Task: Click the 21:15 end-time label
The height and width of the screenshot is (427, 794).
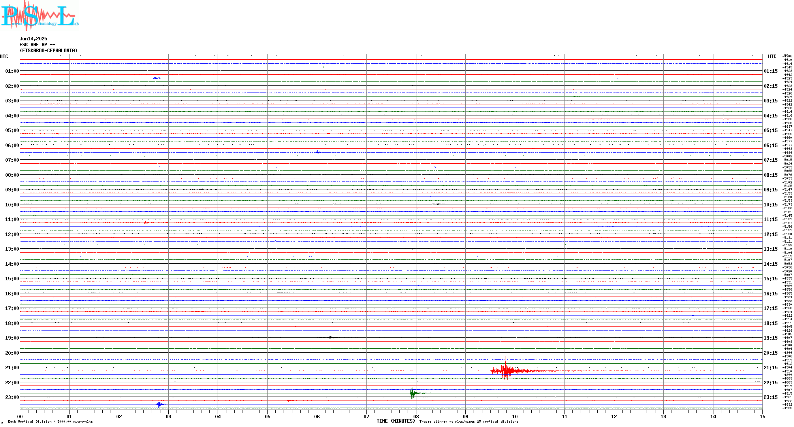Action: coord(771,368)
